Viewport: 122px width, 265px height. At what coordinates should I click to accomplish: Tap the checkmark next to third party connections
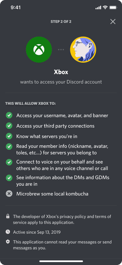pyautogui.click(x=9, y=126)
